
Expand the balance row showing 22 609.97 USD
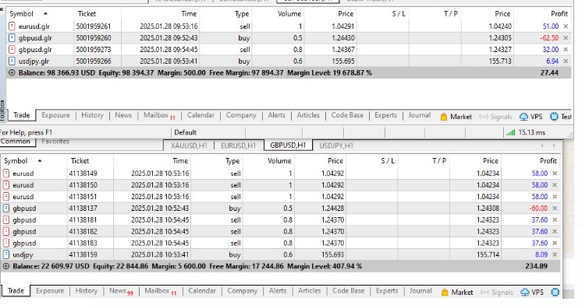point(6,266)
